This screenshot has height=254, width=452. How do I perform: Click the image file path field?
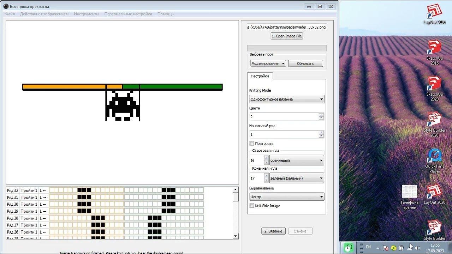pyautogui.click(x=287, y=27)
